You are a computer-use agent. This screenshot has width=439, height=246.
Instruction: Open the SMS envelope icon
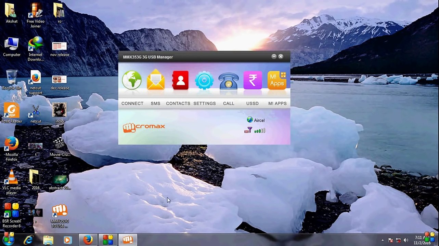[x=156, y=80]
